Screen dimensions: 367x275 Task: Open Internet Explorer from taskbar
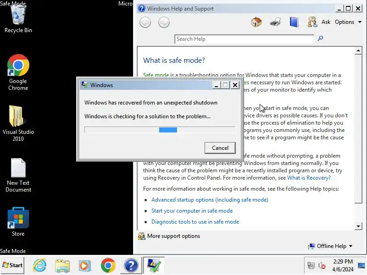pyautogui.click(x=40, y=265)
